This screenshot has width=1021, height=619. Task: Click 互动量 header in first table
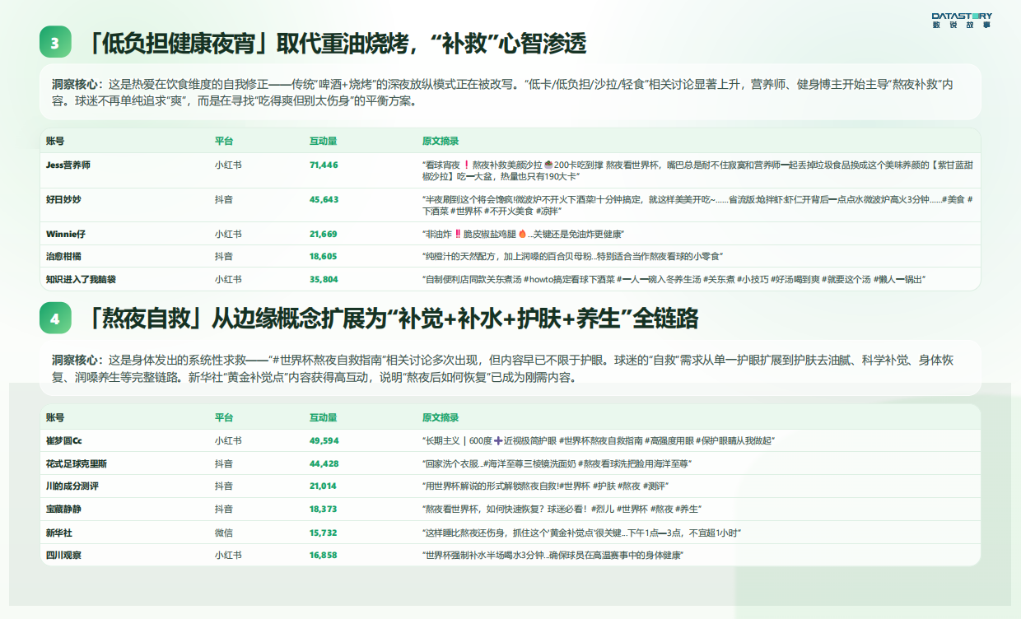tap(323, 142)
